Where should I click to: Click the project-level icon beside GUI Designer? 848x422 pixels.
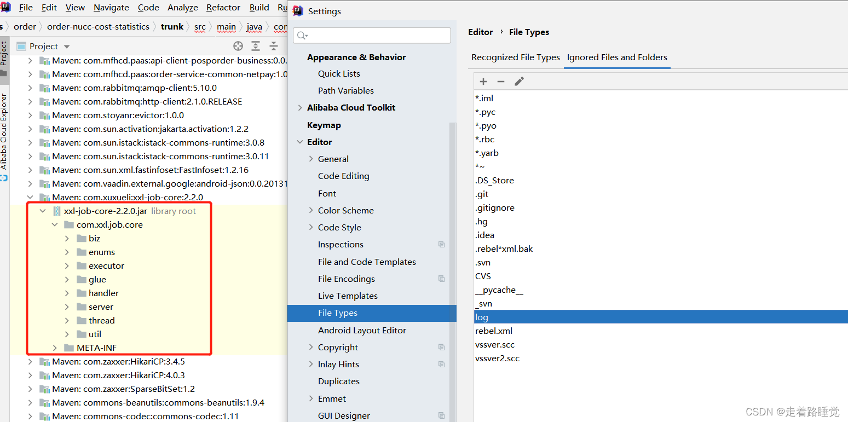pyautogui.click(x=441, y=416)
